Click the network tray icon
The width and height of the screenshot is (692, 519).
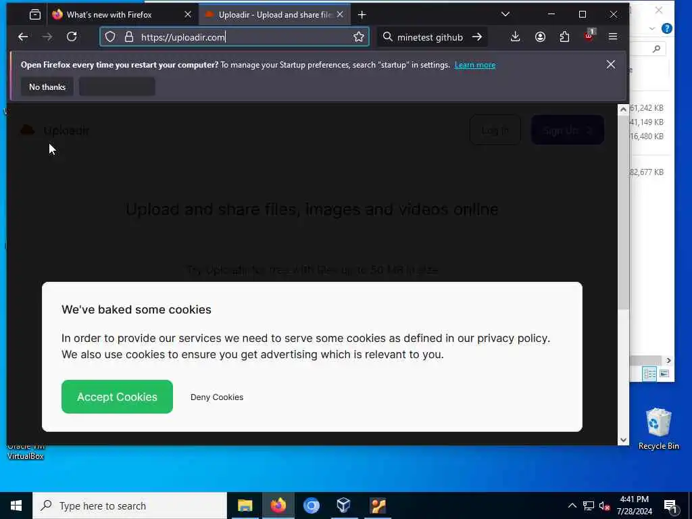coord(589,505)
